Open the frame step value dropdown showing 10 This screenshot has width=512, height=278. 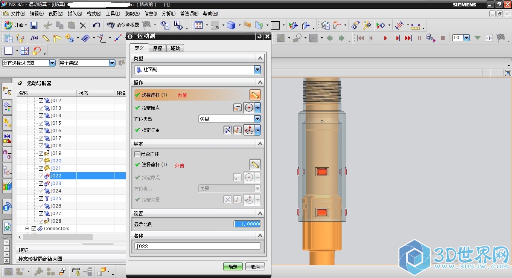[466, 38]
